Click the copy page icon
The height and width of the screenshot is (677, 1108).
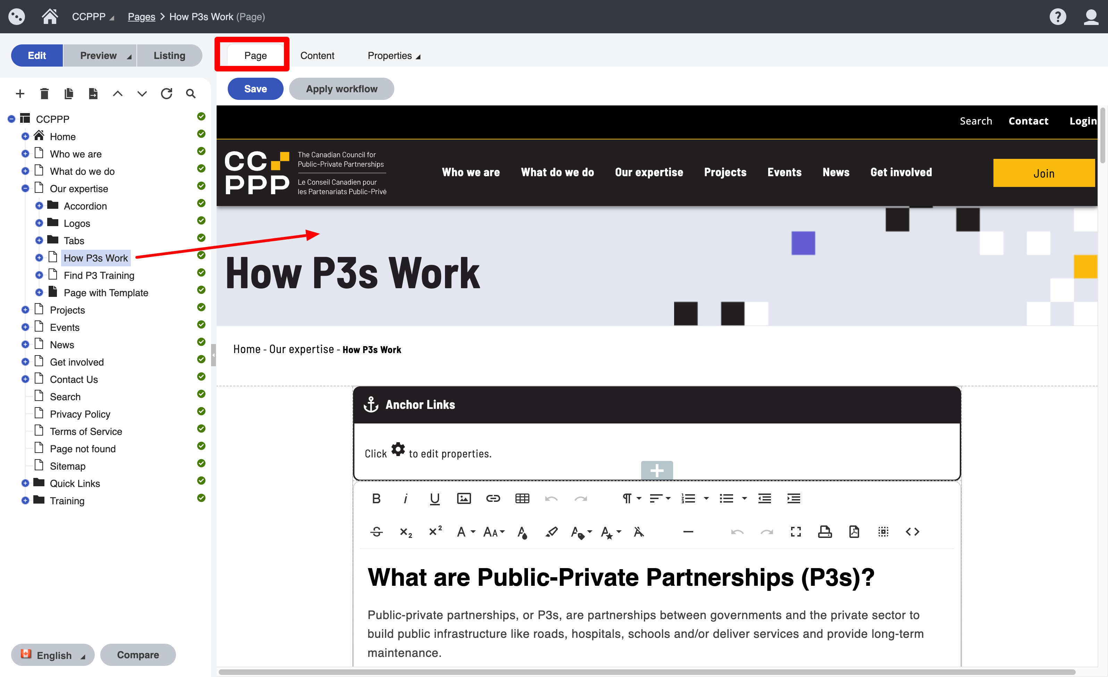[x=69, y=93]
